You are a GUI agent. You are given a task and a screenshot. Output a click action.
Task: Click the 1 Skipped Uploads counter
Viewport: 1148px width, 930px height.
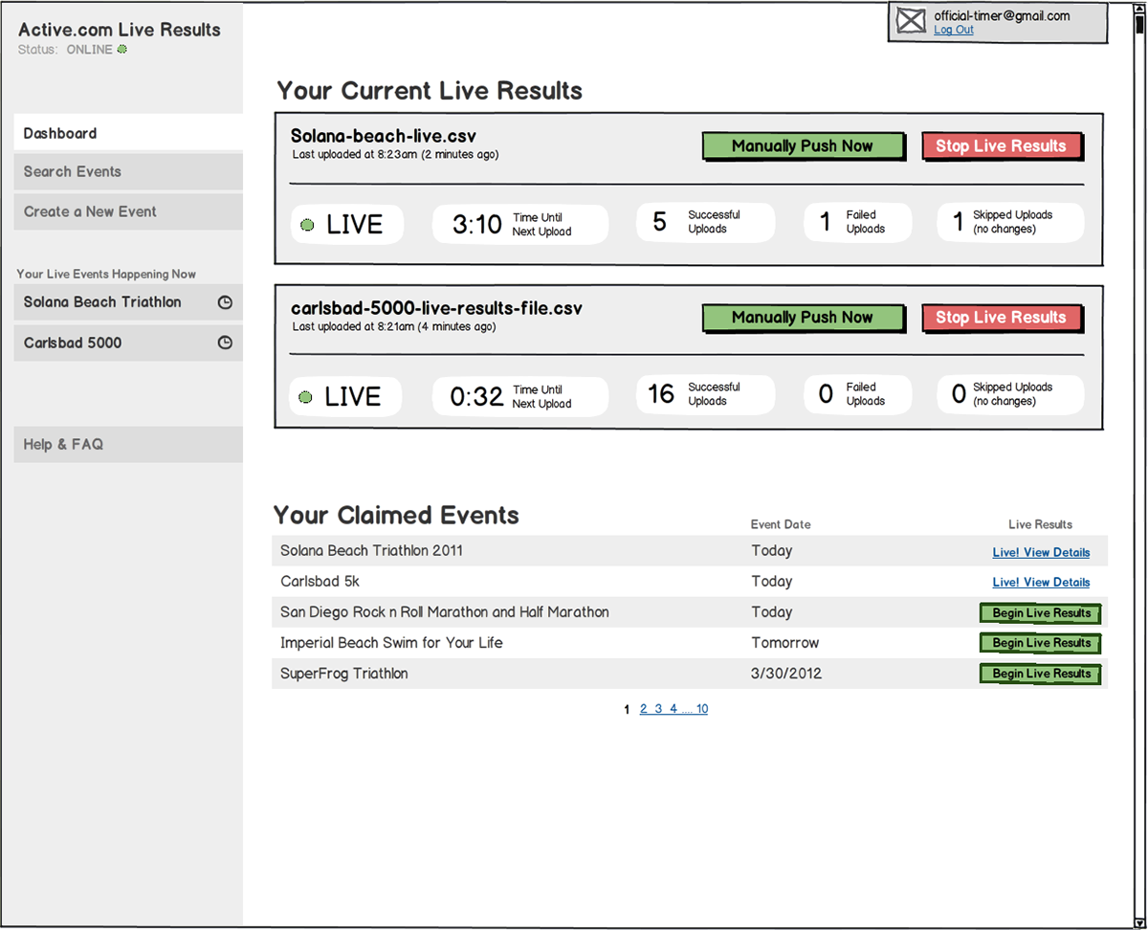coord(958,223)
